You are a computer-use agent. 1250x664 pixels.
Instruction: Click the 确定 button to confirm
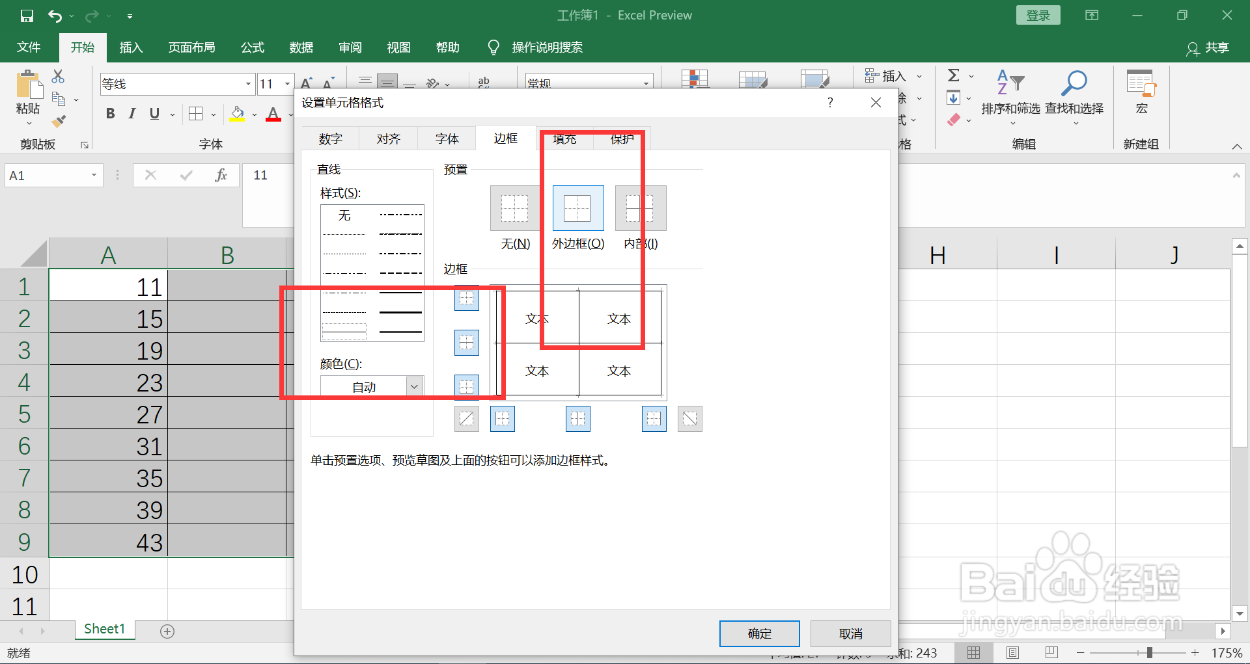click(759, 633)
